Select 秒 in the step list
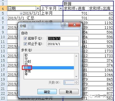Image resolution: width=115 pixels, height=101 pixels. (x=26, y=55)
